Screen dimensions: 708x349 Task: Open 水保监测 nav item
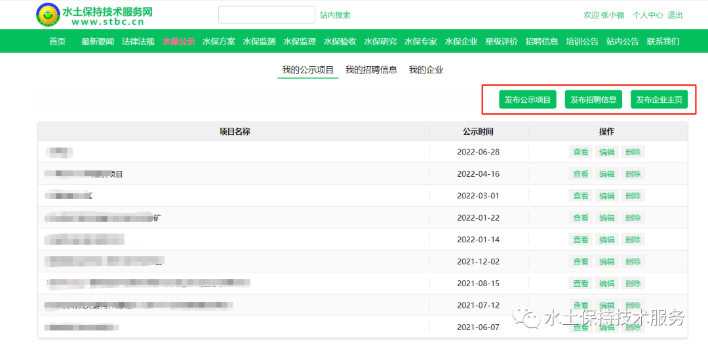point(259,41)
